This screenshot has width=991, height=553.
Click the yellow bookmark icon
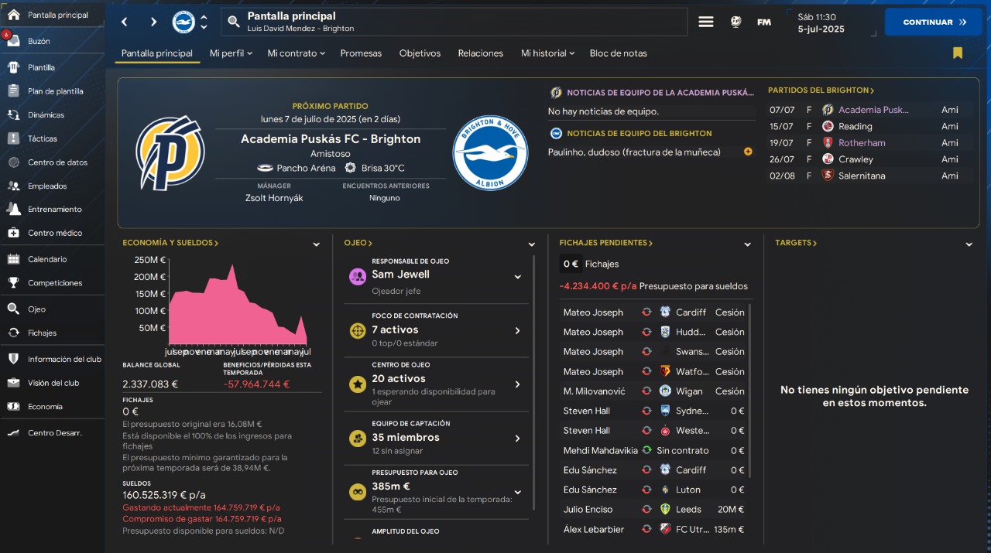click(x=958, y=53)
